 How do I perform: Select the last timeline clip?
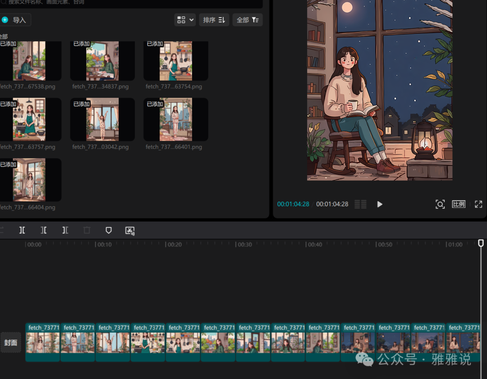pyautogui.click(x=463, y=342)
